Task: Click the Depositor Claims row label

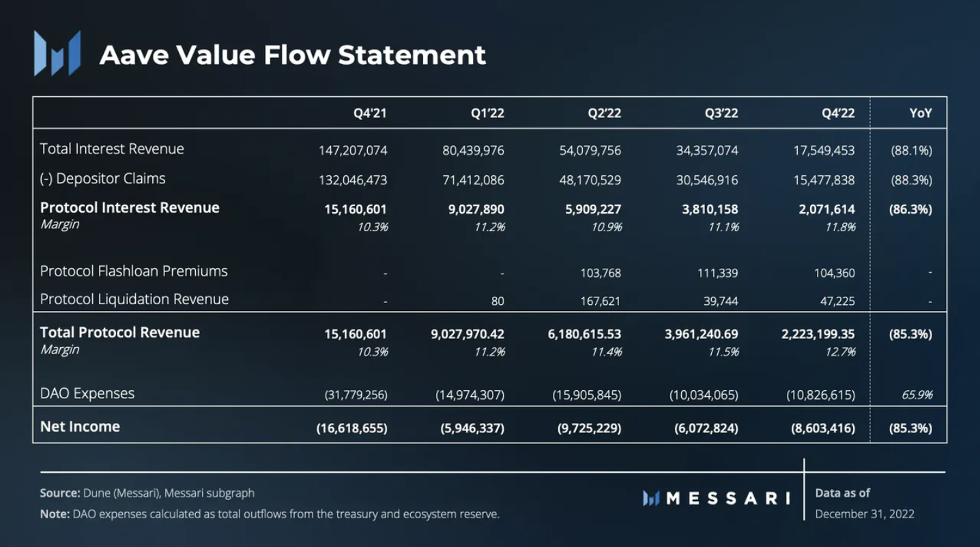Action: tap(103, 179)
